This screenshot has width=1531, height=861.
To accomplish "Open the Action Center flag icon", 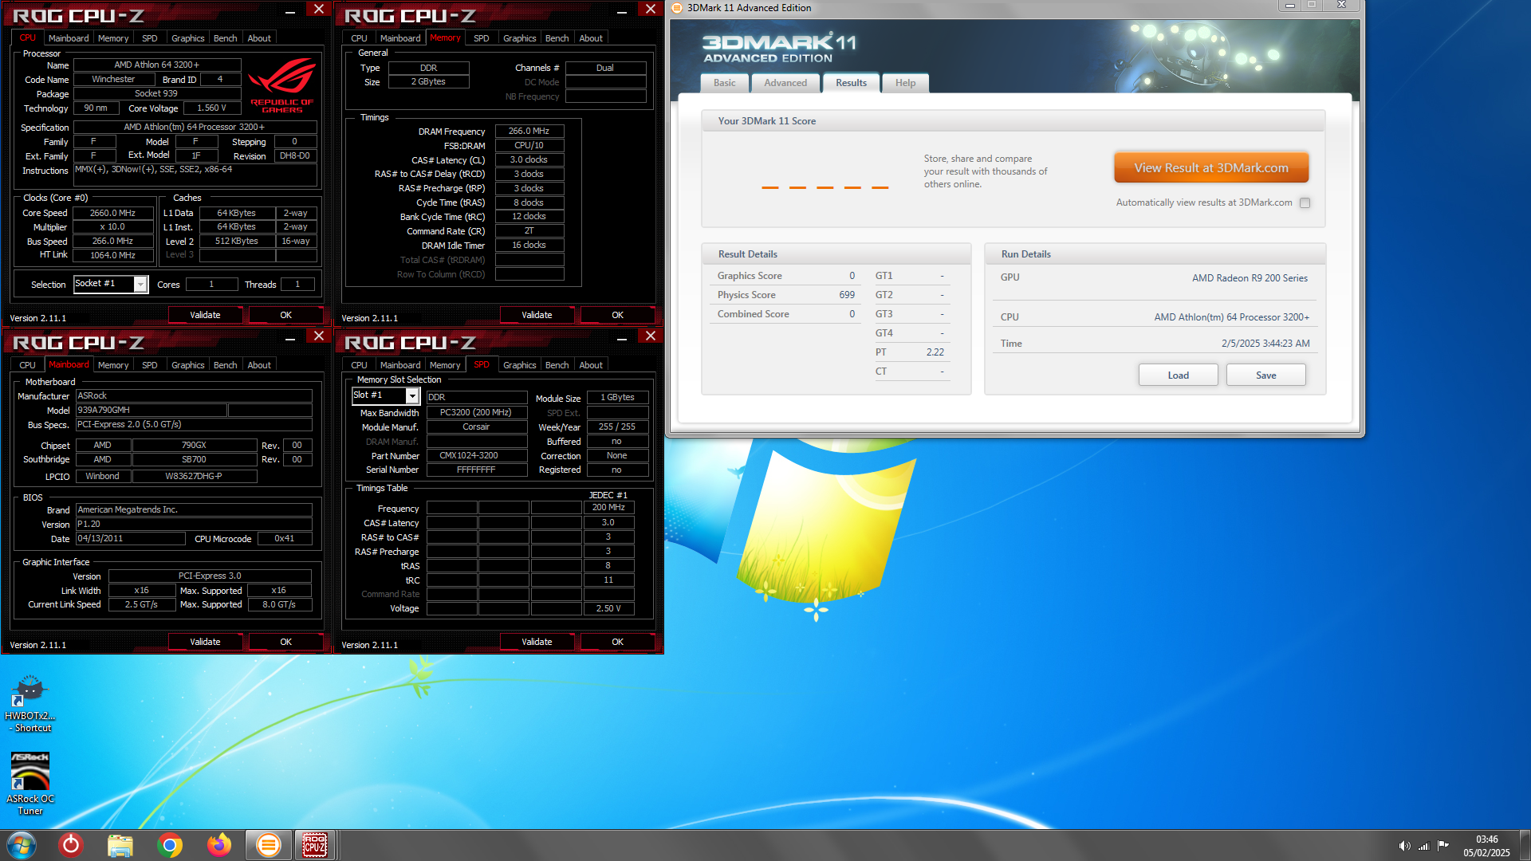I will 1443,846.
